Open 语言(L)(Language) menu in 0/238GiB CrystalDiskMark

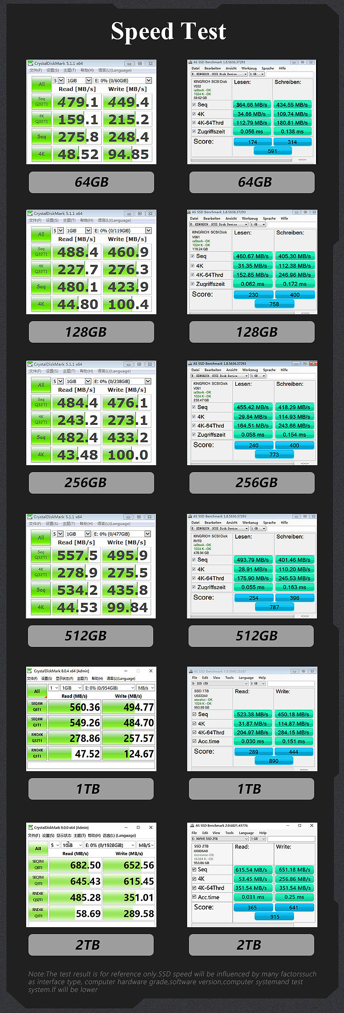pos(114,371)
